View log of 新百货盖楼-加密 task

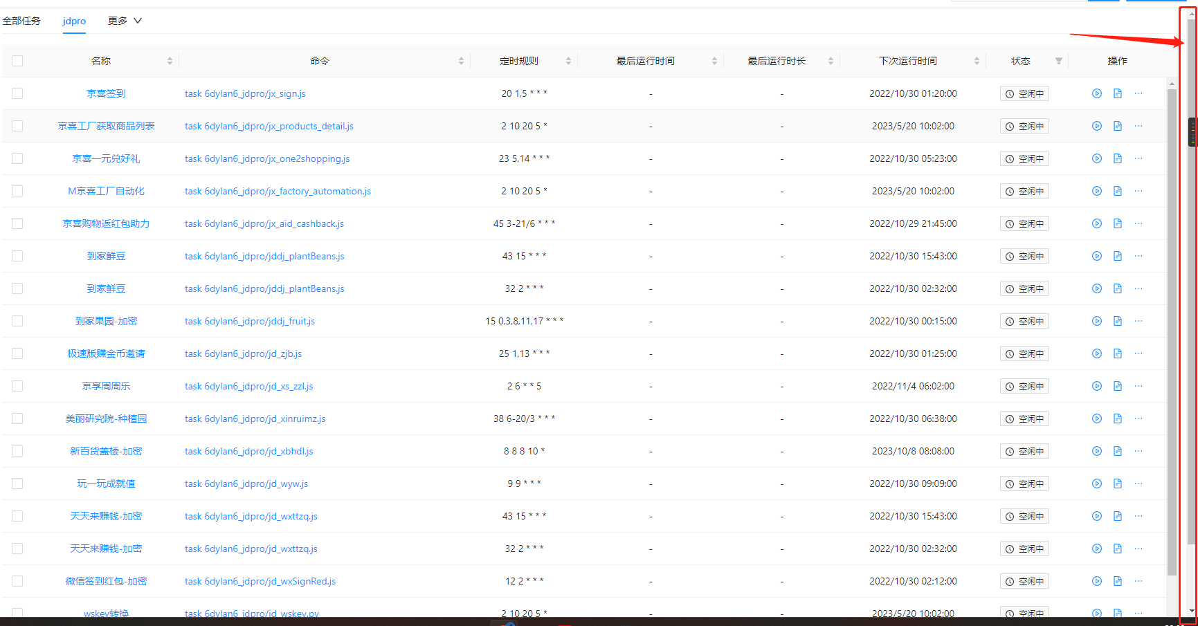click(1118, 451)
